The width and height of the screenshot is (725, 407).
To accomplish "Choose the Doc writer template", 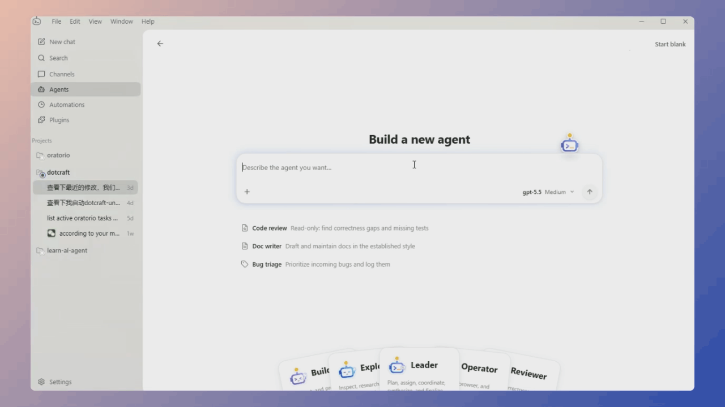I will click(329, 246).
